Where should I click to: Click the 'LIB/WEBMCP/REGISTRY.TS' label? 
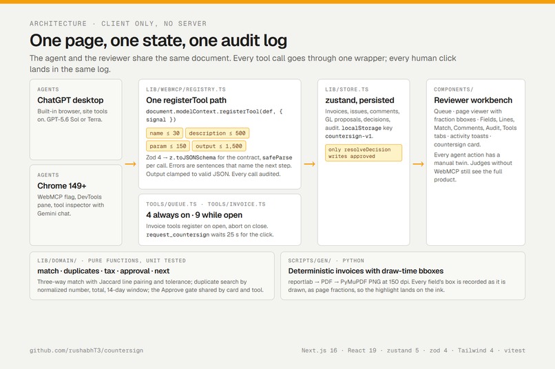(186, 89)
